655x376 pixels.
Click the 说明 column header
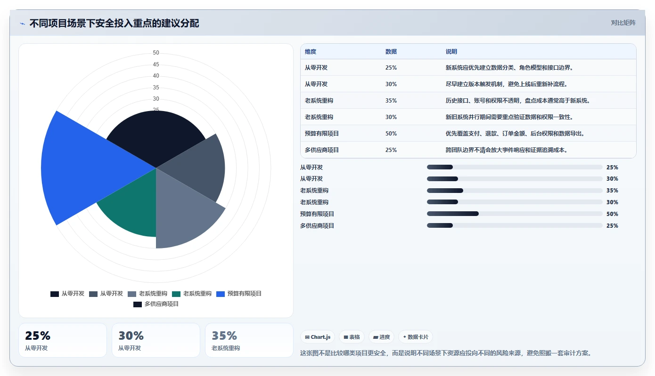[451, 52]
